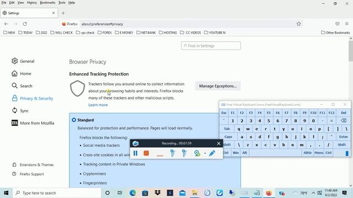
Task: Expand the 2022 bookmarks folder
Action: click(x=41, y=32)
